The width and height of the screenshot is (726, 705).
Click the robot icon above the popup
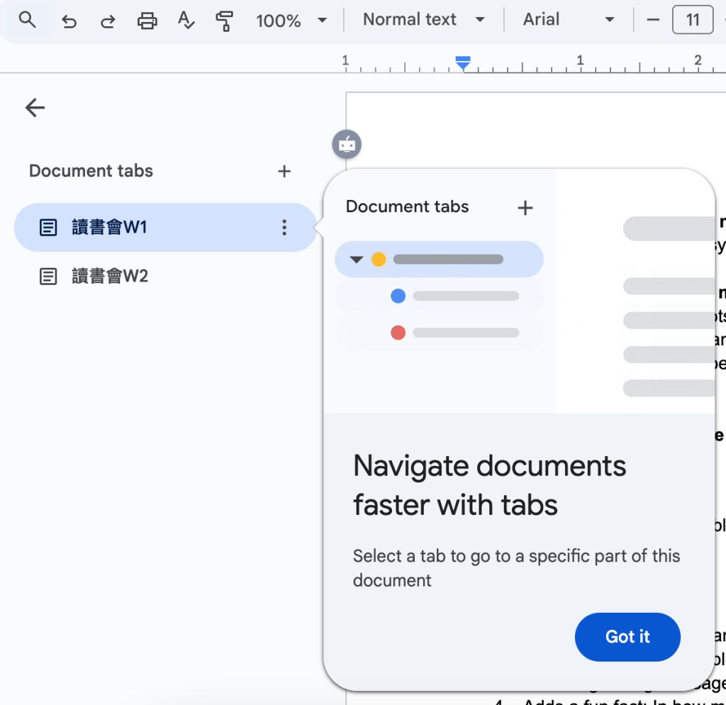click(347, 145)
